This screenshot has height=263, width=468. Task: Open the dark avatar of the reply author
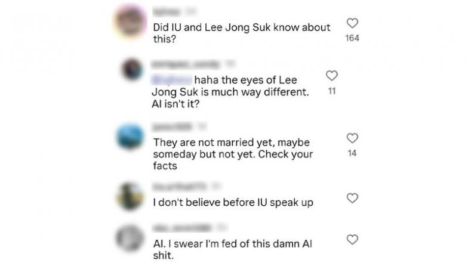click(x=131, y=69)
